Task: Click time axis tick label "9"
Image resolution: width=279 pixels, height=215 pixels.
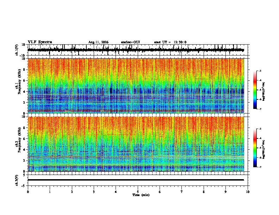Action: [225, 192]
